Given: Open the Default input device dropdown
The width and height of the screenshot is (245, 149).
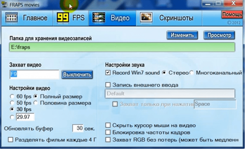Looking at the screenshot, I should pos(170,94).
